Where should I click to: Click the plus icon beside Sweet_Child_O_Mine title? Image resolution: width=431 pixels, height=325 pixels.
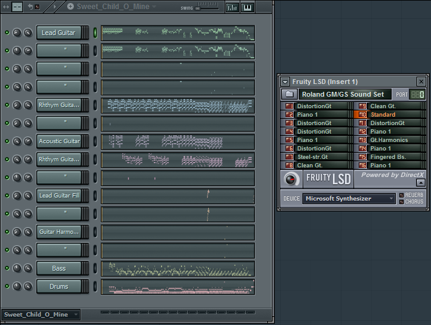click(x=70, y=6)
